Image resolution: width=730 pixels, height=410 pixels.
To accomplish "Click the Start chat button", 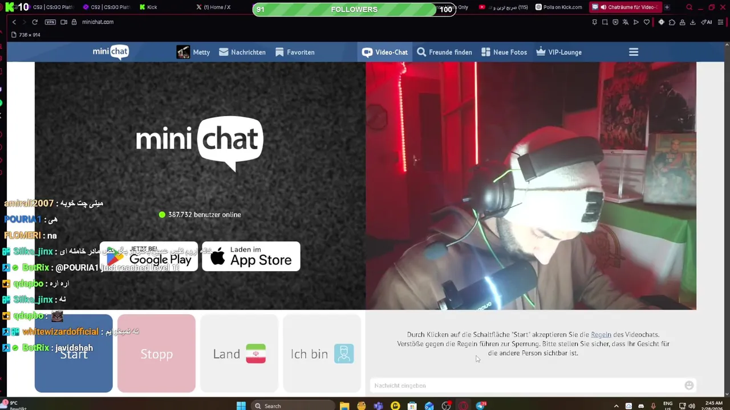I will click(74, 354).
